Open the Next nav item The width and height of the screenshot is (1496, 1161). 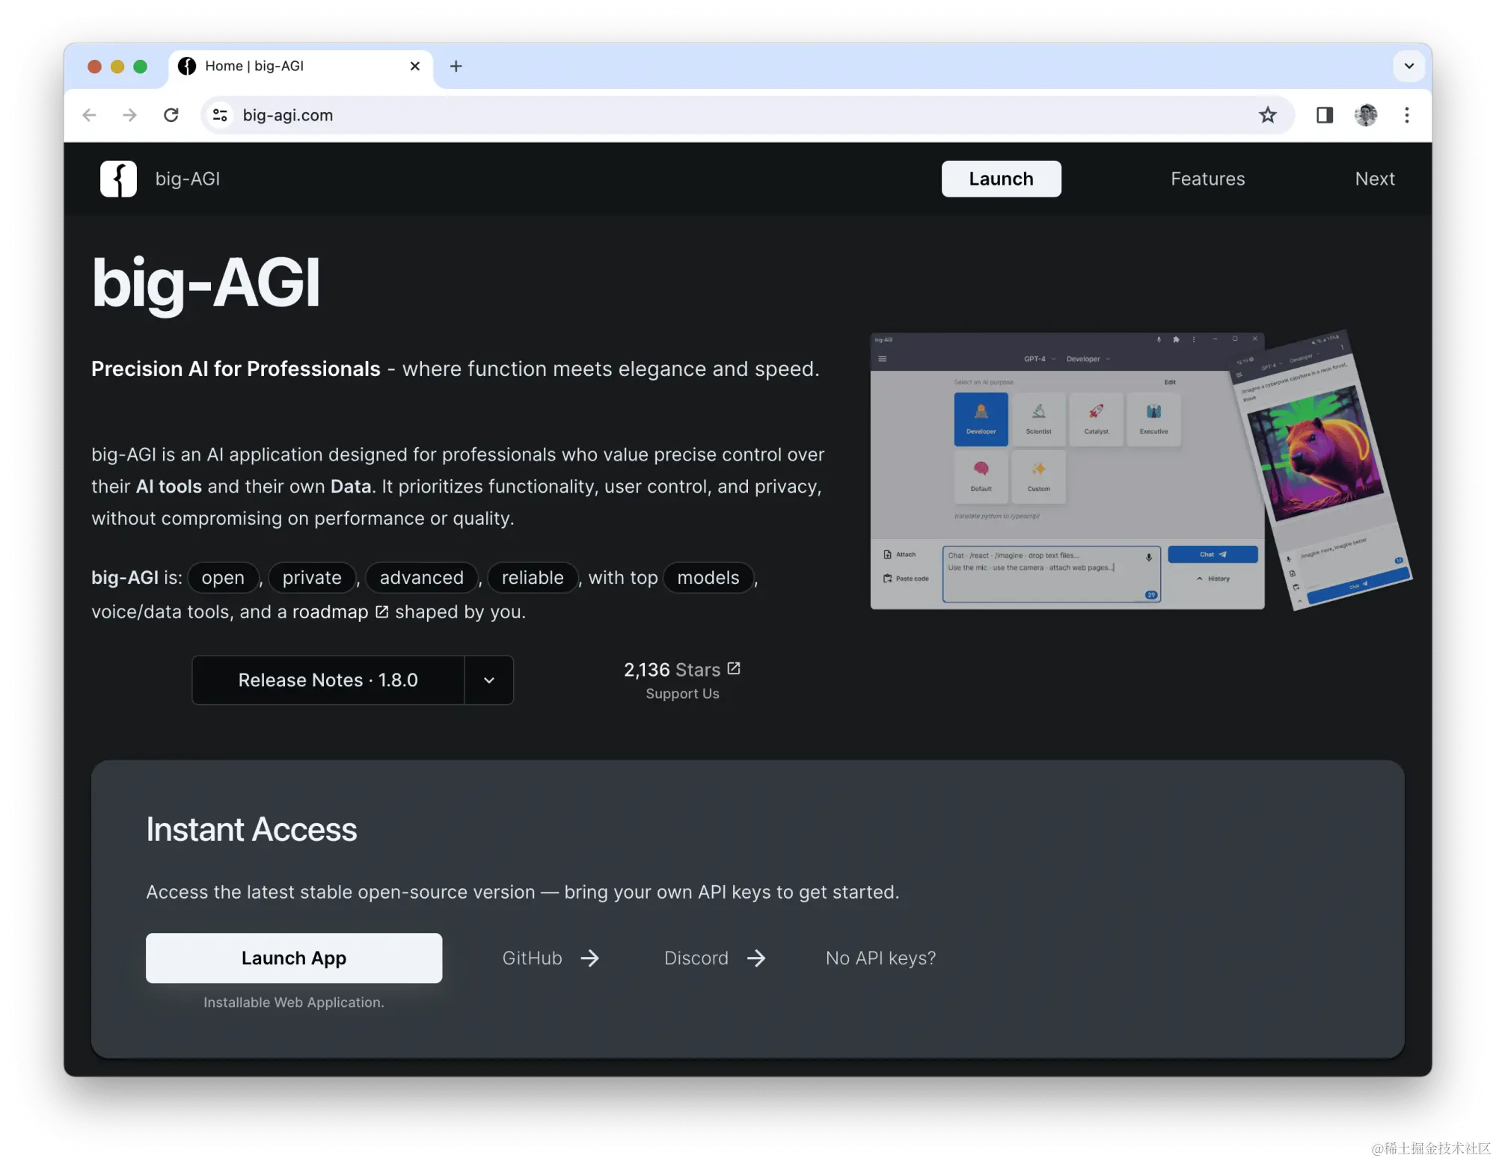(1374, 179)
